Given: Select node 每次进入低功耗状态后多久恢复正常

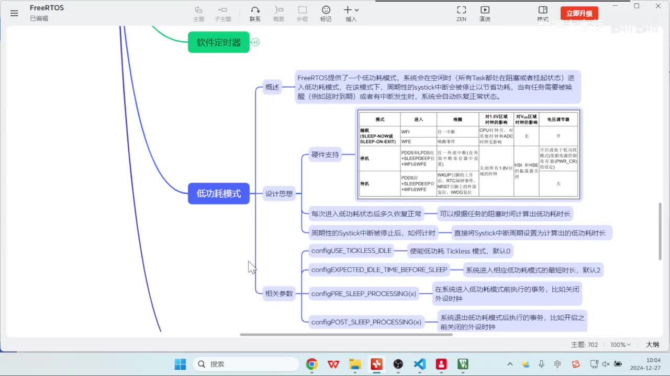Looking at the screenshot, I should 366,214.
